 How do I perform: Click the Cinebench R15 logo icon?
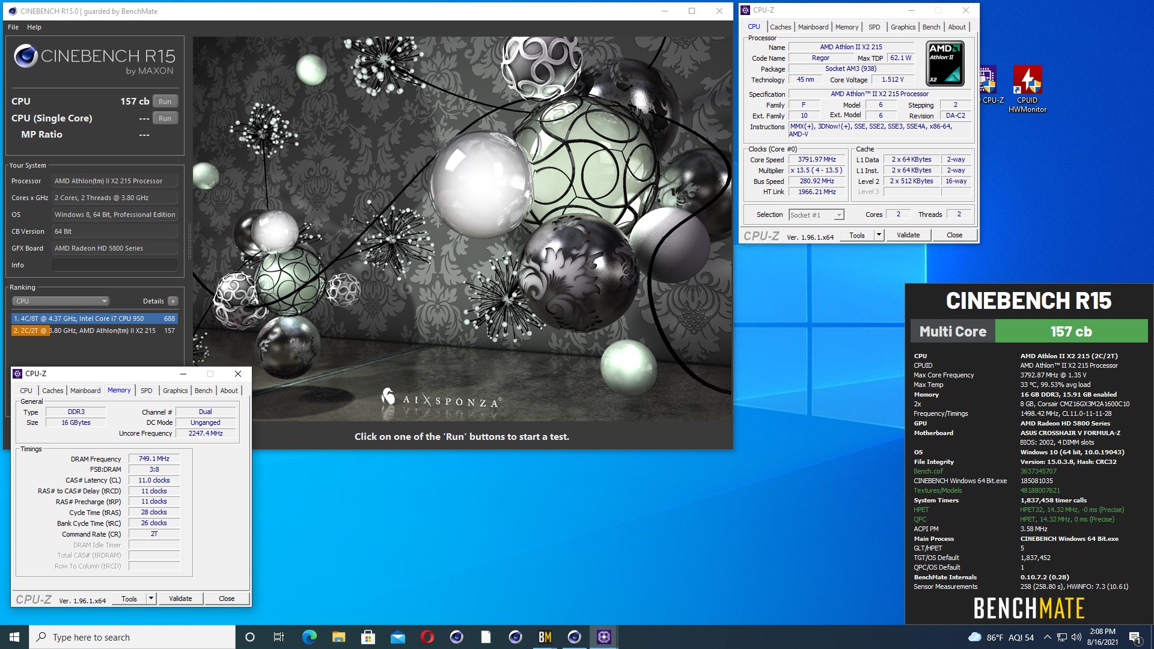[x=26, y=56]
